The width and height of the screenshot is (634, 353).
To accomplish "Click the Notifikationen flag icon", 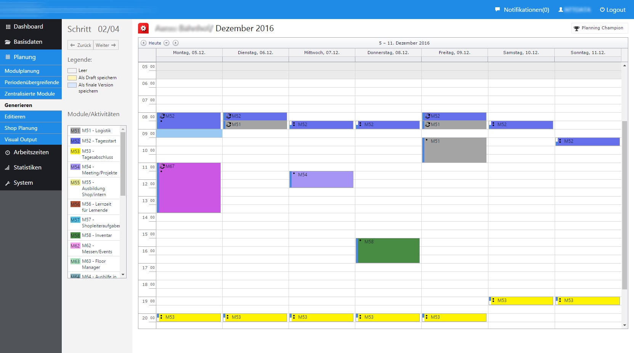I will click(497, 10).
